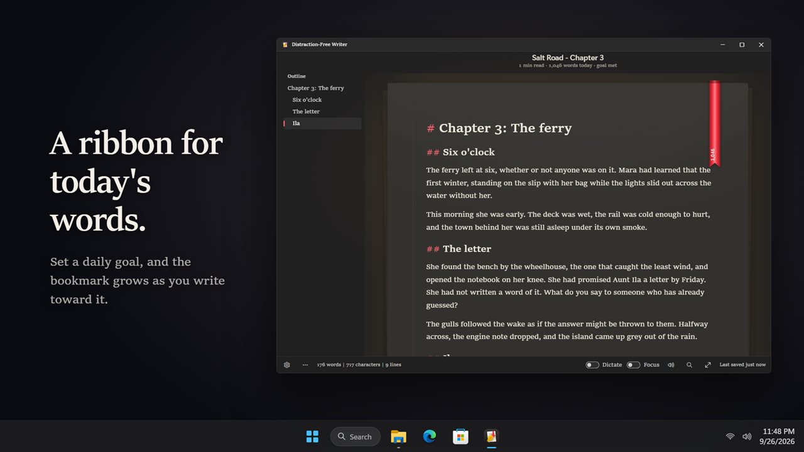Close the Distraction-Free Writer window

[x=761, y=45]
